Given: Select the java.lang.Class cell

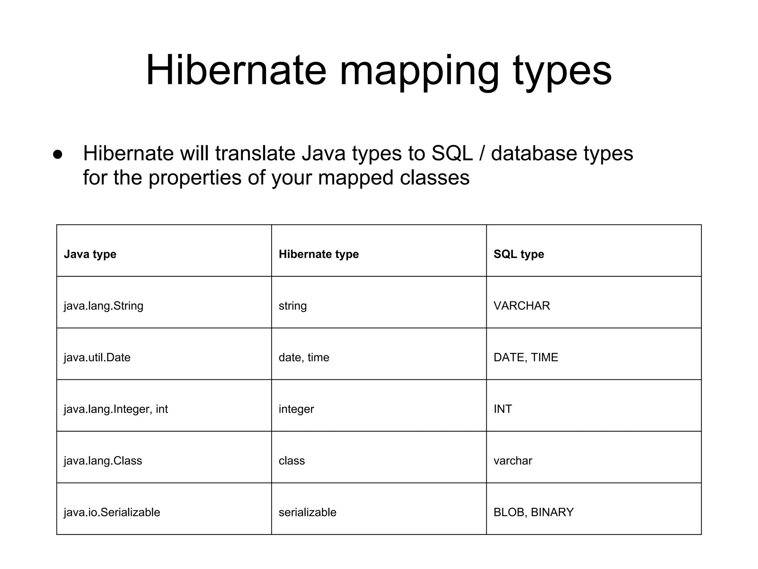Looking at the screenshot, I should (x=103, y=460).
